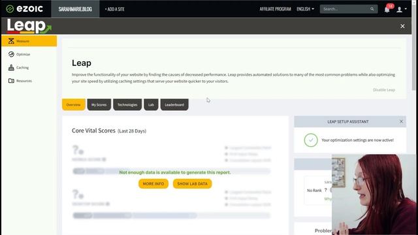418x235 pixels.
Task: Expand the English language dropdown
Action: click(305, 9)
